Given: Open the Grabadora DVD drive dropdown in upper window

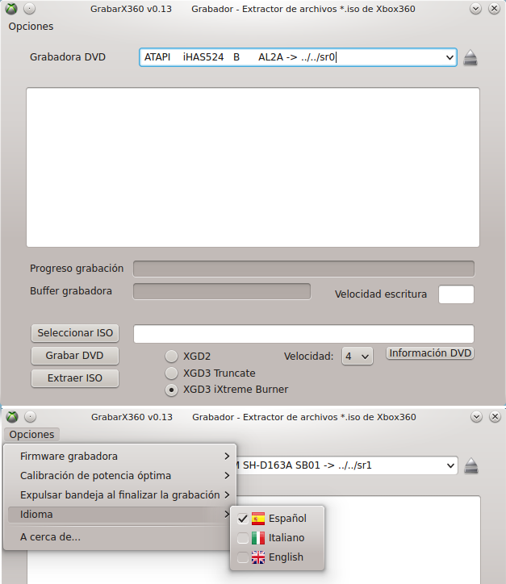Looking at the screenshot, I should point(450,57).
